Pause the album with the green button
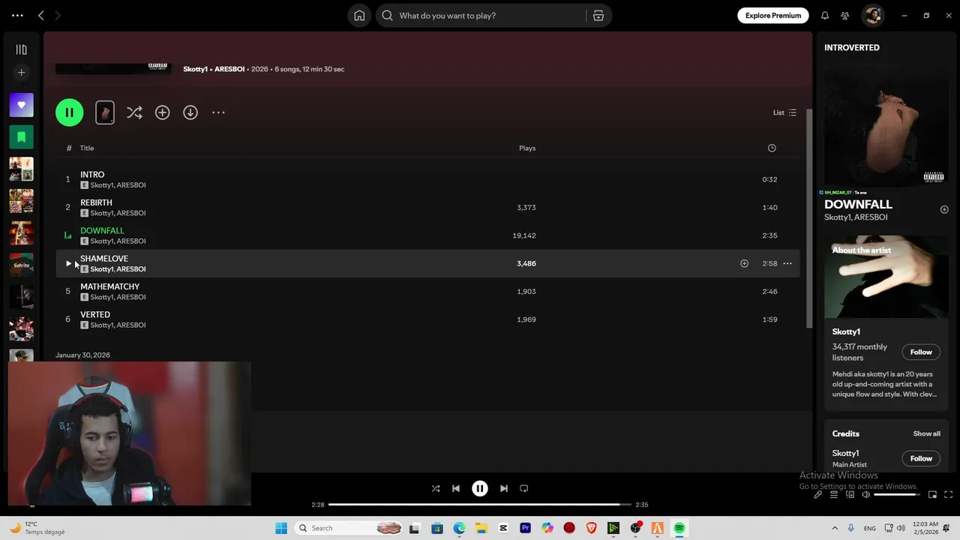 click(x=69, y=112)
